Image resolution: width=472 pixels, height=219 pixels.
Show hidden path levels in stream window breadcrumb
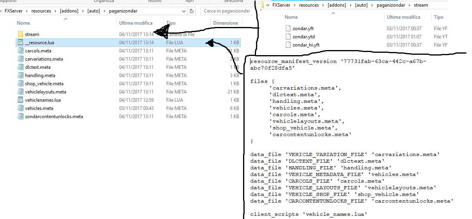pos(267,5)
